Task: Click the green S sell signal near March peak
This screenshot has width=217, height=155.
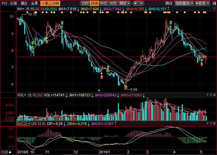Action: coord(171,23)
